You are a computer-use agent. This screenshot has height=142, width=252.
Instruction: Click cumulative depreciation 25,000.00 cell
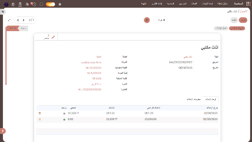(x=150, y=119)
